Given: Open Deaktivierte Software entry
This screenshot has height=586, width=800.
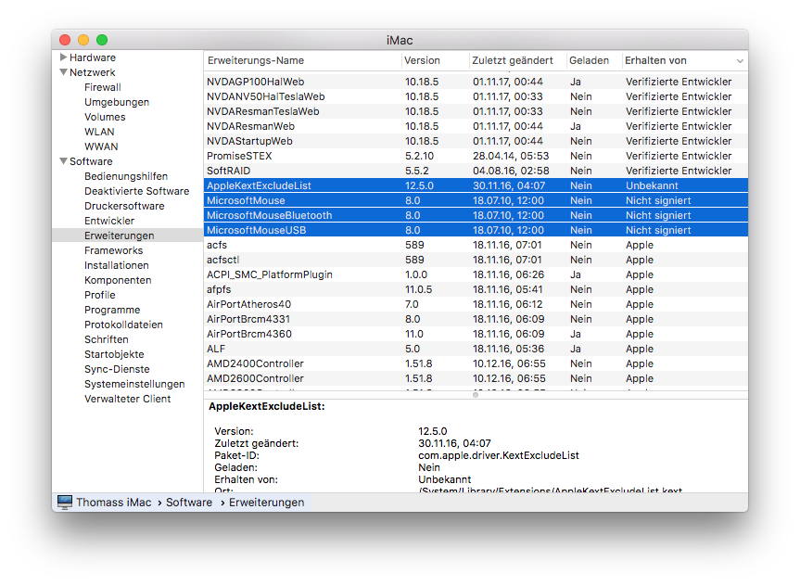Looking at the screenshot, I should pyautogui.click(x=137, y=191).
